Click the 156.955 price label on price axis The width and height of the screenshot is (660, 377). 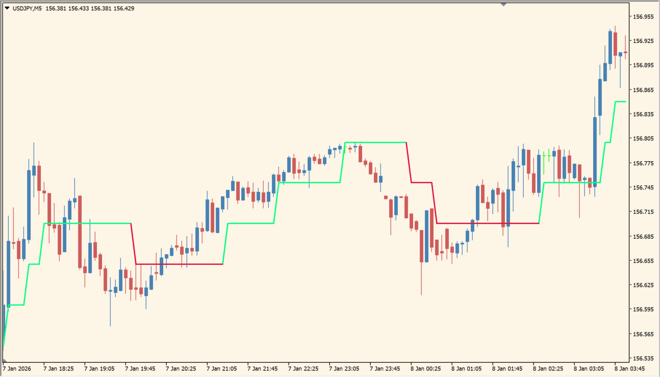point(643,17)
